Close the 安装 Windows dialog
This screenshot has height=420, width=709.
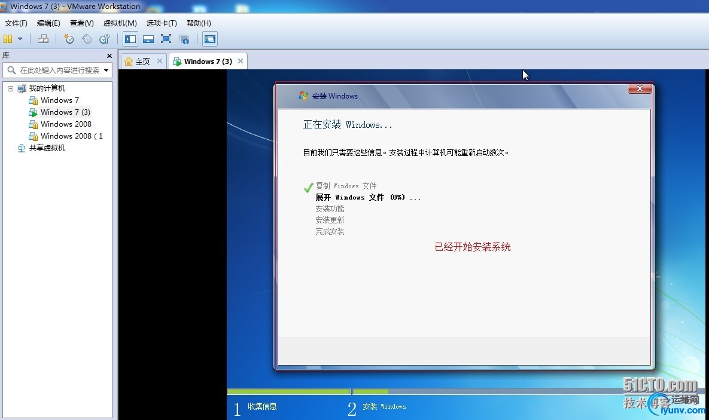(640, 88)
